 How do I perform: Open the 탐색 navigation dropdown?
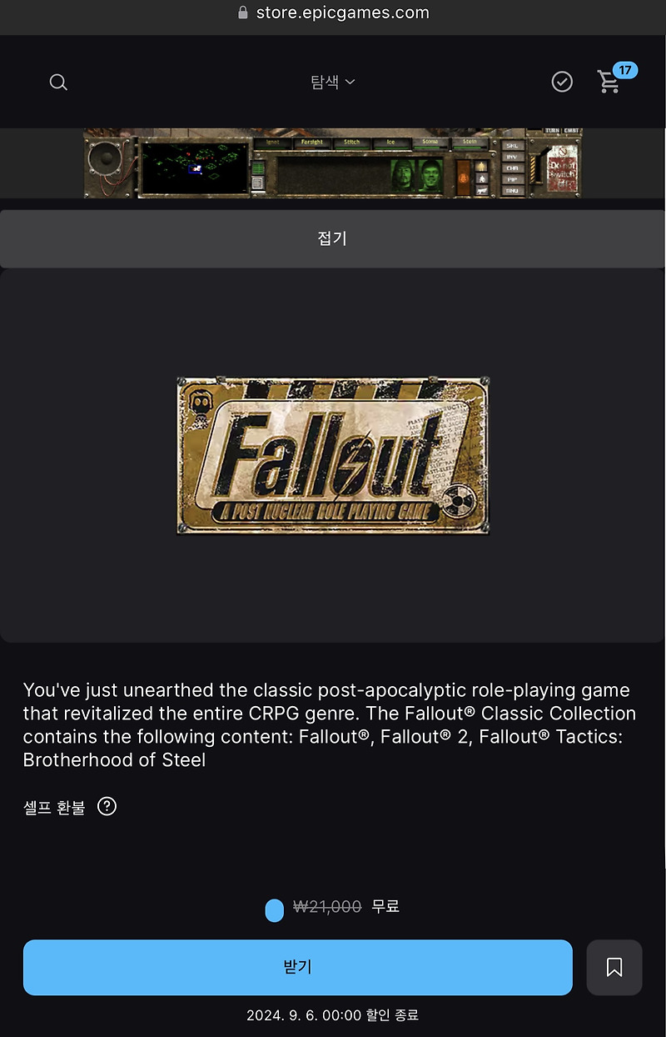coord(332,82)
